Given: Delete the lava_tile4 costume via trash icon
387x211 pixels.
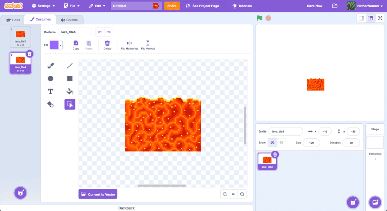Looking at the screenshot, I should [29, 54].
